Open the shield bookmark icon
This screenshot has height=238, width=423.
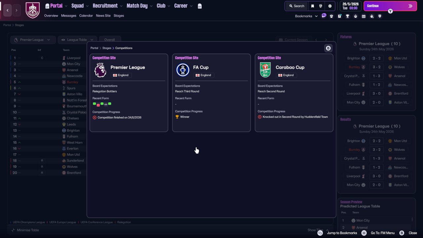click(x=380, y=16)
